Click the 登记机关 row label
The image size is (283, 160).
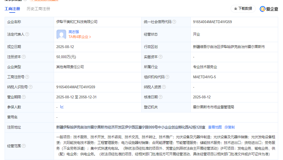coord(151,107)
